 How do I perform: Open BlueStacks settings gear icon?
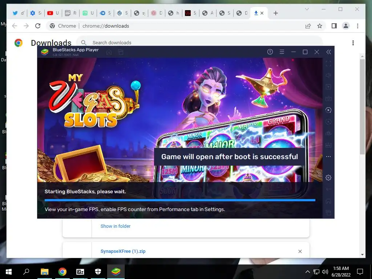pos(328,177)
